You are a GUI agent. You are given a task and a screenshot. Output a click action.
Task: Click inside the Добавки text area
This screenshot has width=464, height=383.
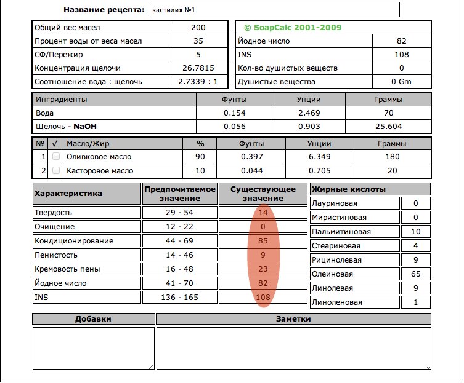click(94, 348)
